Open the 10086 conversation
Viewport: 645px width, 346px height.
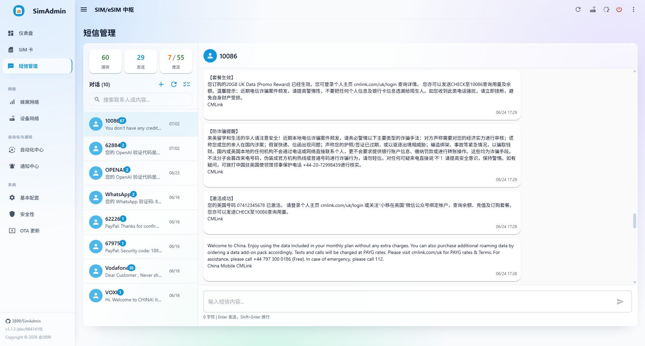pos(141,124)
